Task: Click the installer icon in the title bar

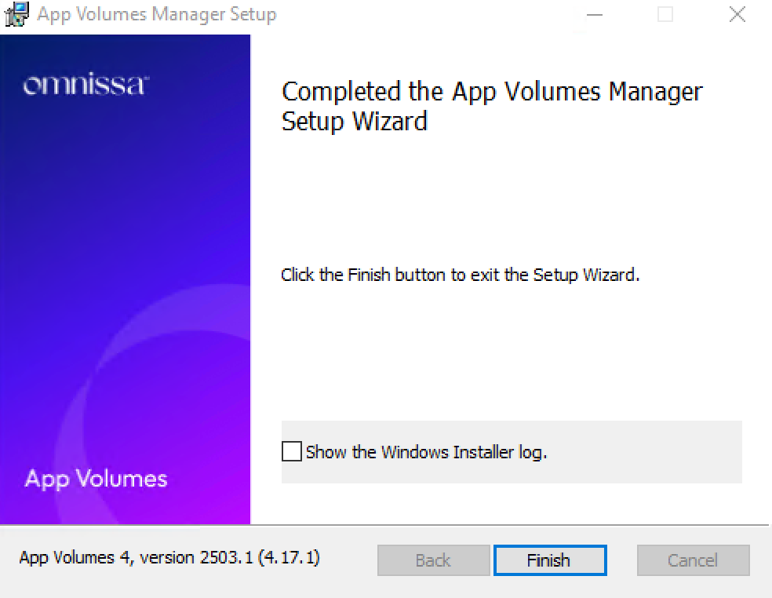Action: coord(16,14)
